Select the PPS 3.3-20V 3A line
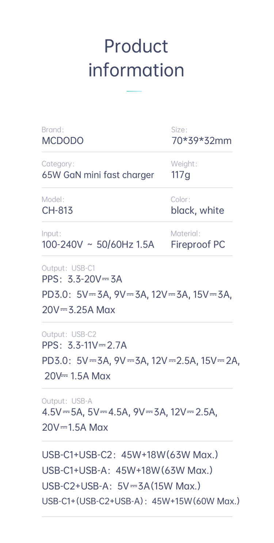 82,279
